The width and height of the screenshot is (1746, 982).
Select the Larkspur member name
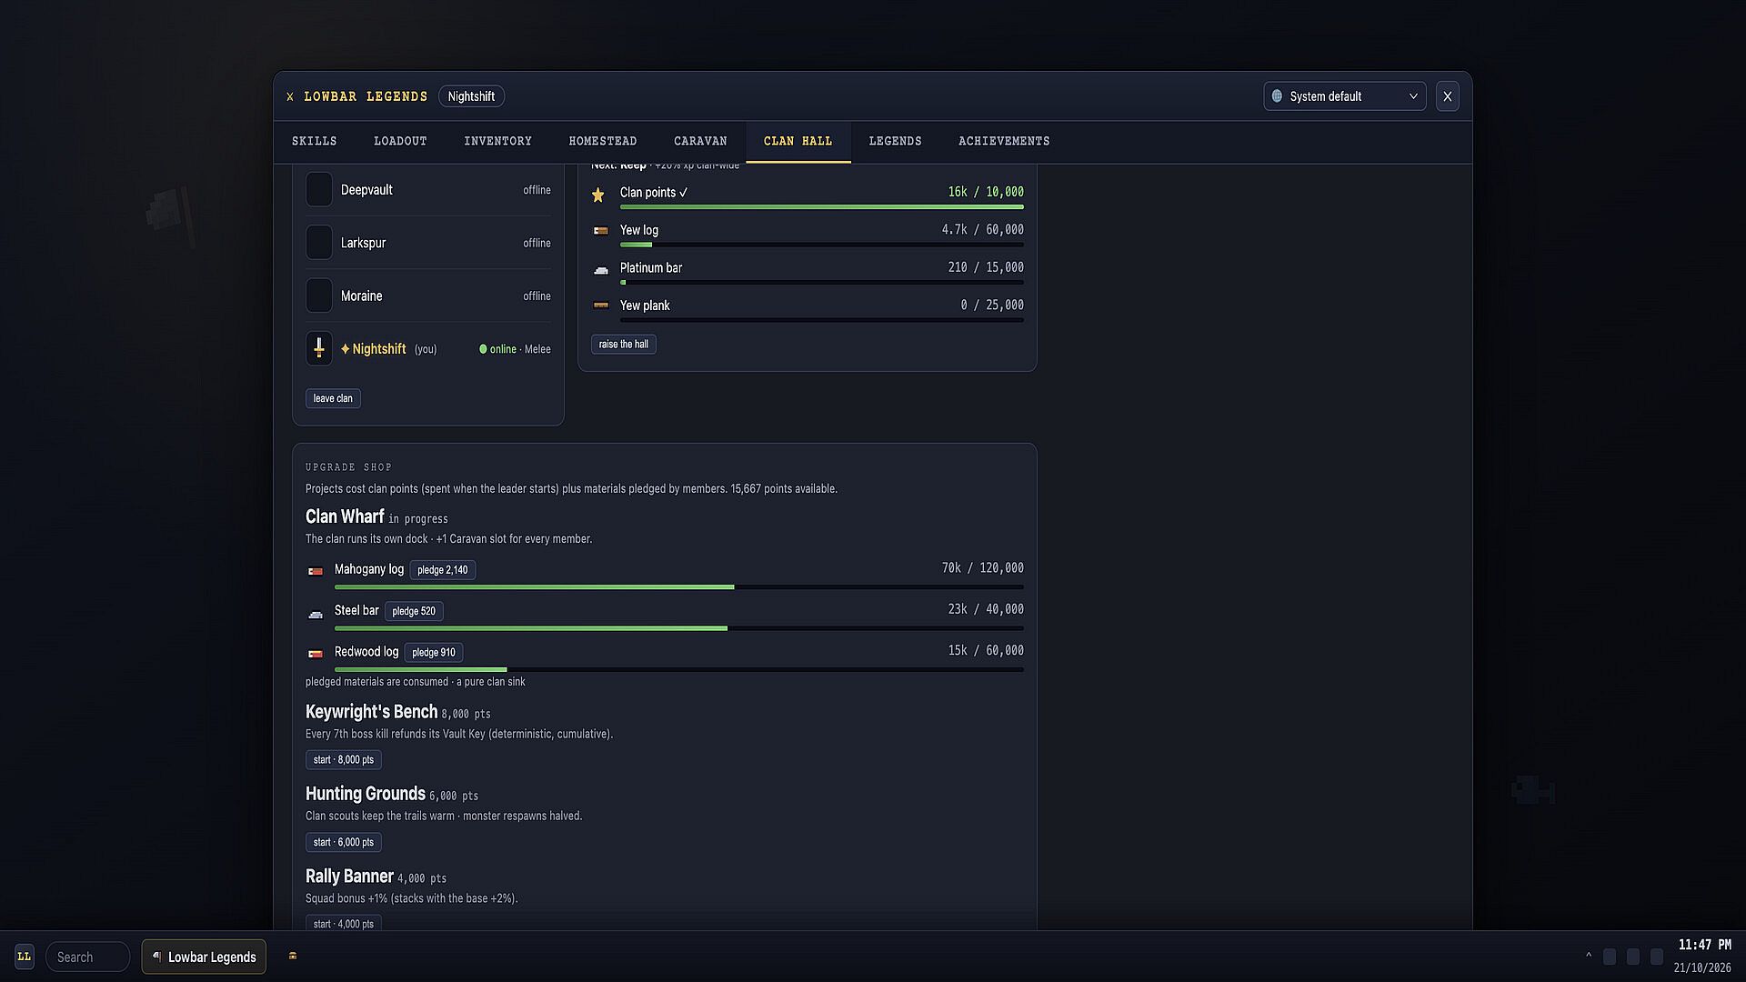364,243
